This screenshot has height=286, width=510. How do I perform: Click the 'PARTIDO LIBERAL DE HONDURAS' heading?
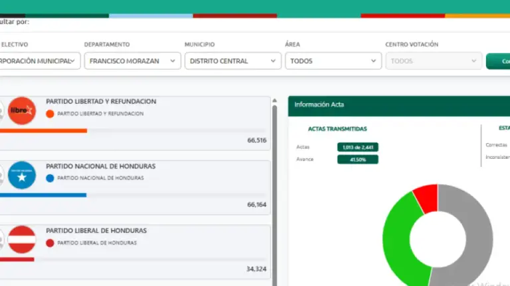click(x=96, y=230)
